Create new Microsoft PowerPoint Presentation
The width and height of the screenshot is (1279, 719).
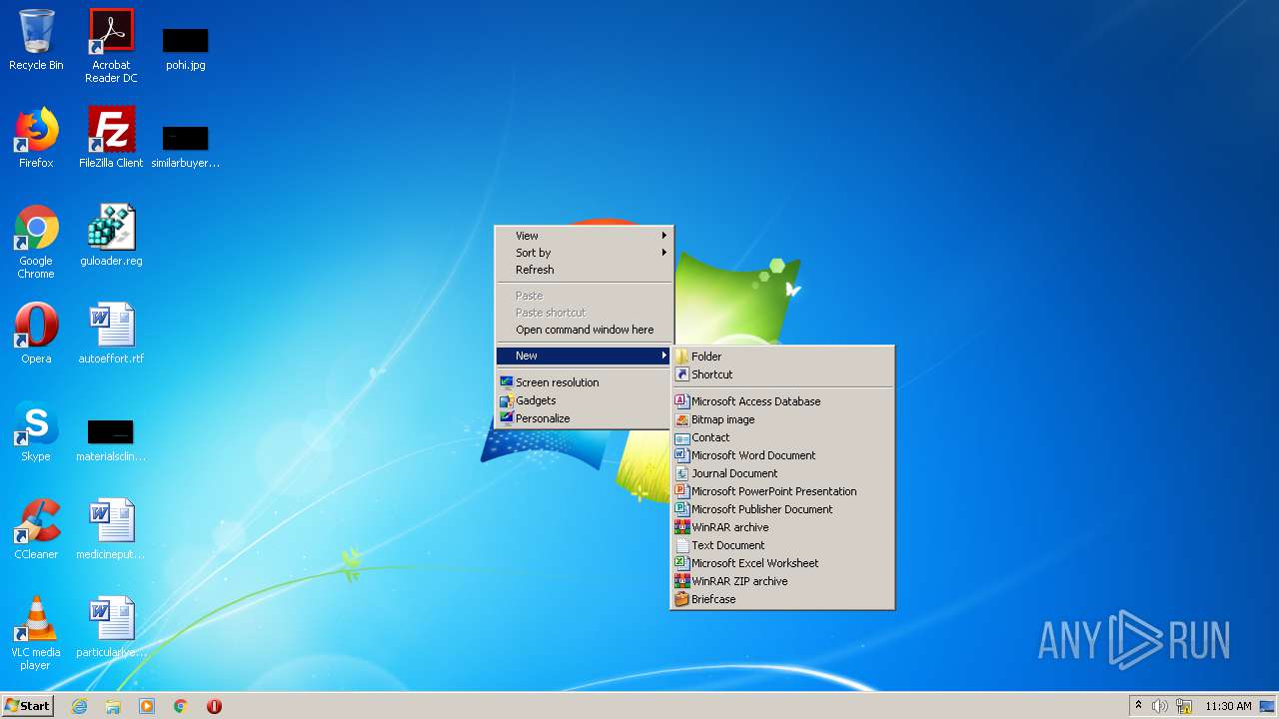click(x=782, y=491)
